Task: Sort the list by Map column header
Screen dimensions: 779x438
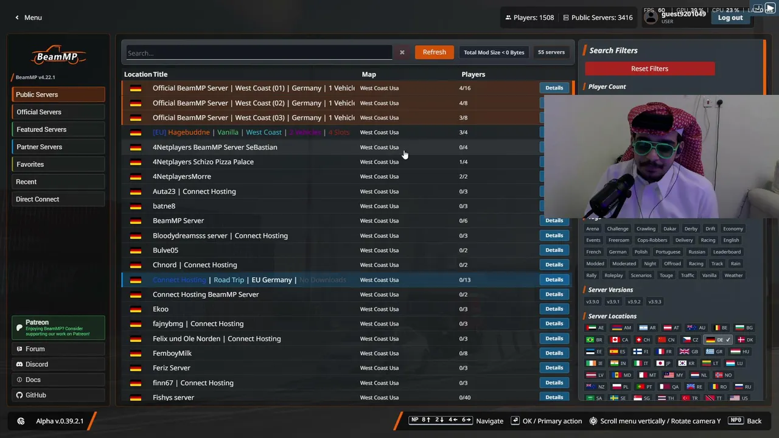Action: 369,74
